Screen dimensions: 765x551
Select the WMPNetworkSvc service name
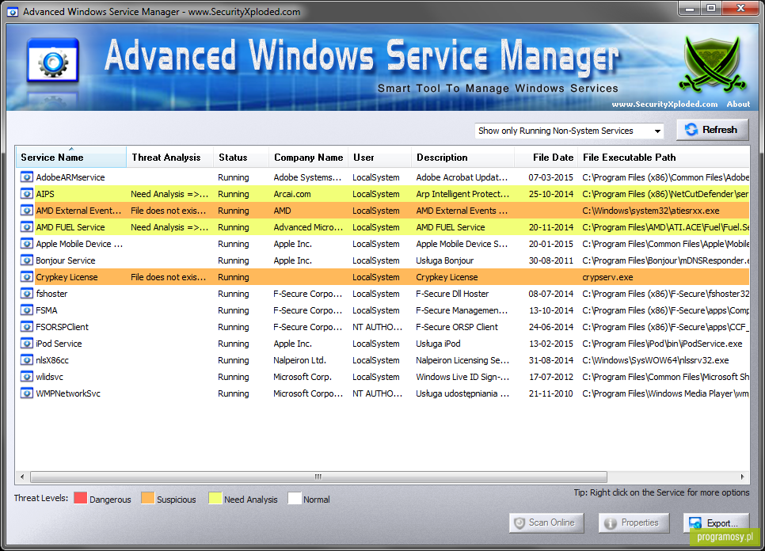pyautogui.click(x=68, y=393)
